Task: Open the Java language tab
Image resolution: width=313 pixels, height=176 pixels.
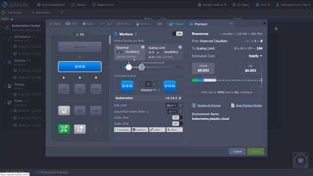Action: pyautogui.click(x=55, y=24)
